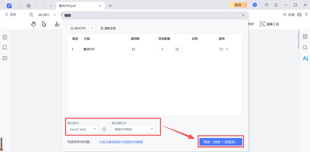
Task: Switch to the 繁体PDF.pdf tab
Action: pos(80,6)
